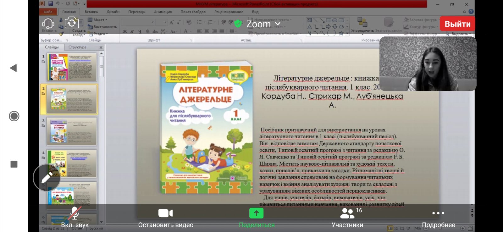
Task: Click the Redo icon in quick access toolbar
Action: [68, 4]
